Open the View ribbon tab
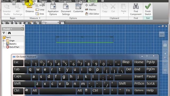The width and height of the screenshot is (170, 96). tap(53, 1)
